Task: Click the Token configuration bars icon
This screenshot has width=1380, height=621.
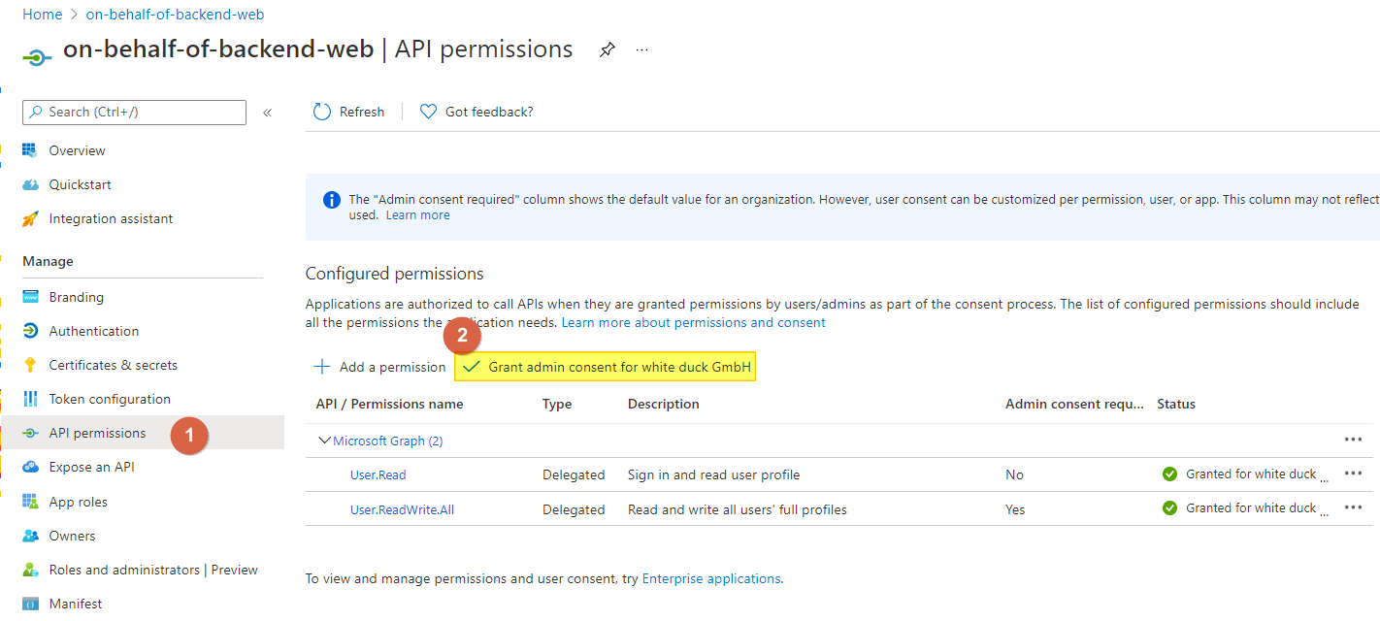Action: click(30, 399)
